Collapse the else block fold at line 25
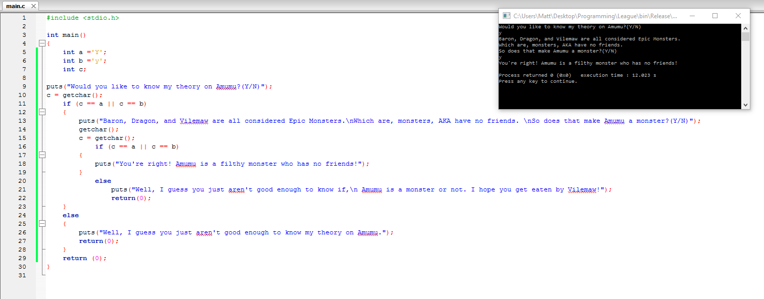 42,224
